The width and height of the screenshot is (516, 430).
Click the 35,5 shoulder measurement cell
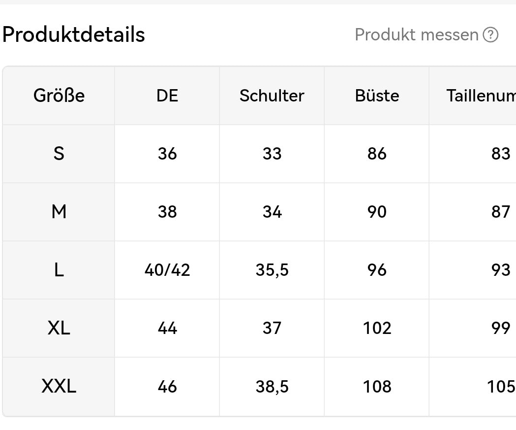(x=272, y=270)
